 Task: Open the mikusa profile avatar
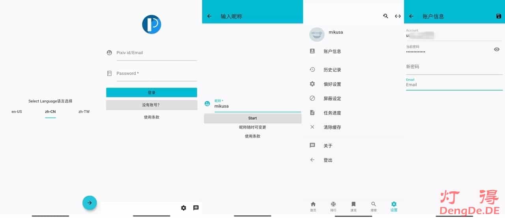click(317, 35)
